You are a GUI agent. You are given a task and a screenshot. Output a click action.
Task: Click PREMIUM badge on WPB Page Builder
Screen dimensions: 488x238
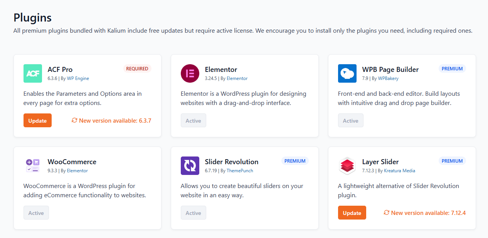(x=452, y=69)
